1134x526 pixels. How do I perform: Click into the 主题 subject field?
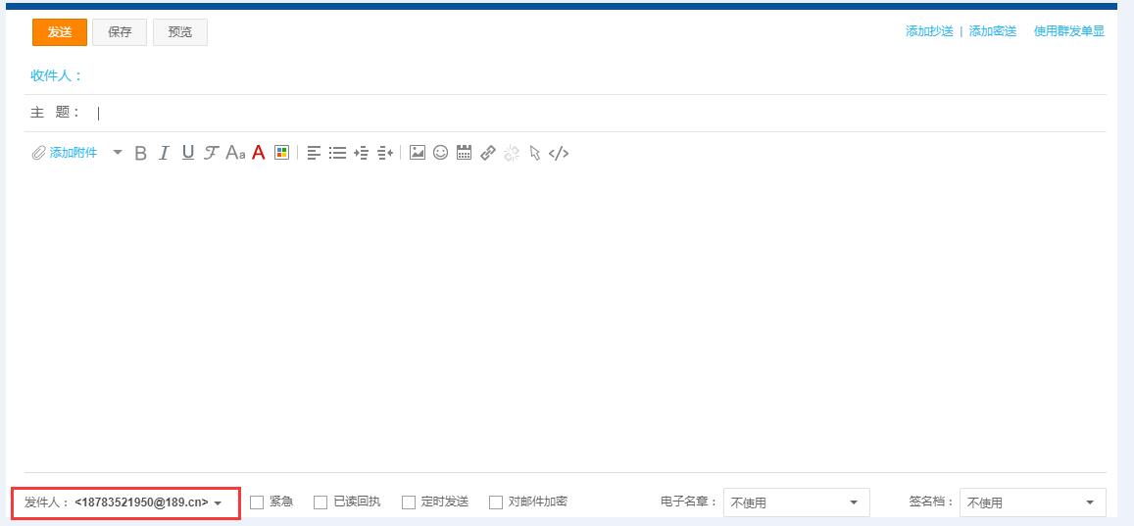[588, 113]
